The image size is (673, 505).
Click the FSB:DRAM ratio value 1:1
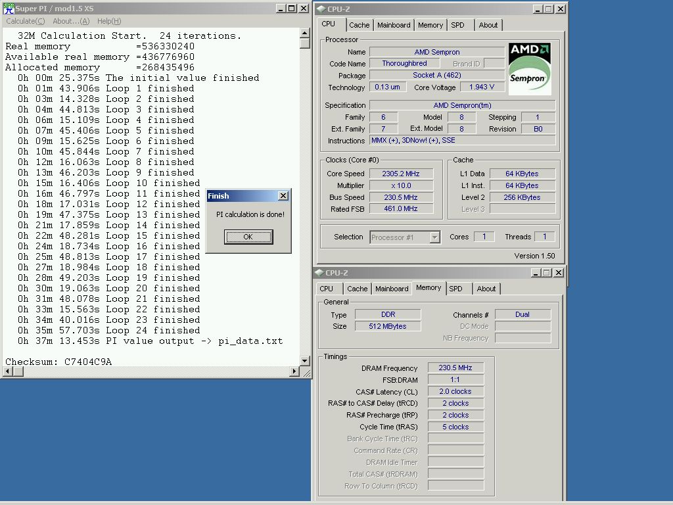(455, 379)
